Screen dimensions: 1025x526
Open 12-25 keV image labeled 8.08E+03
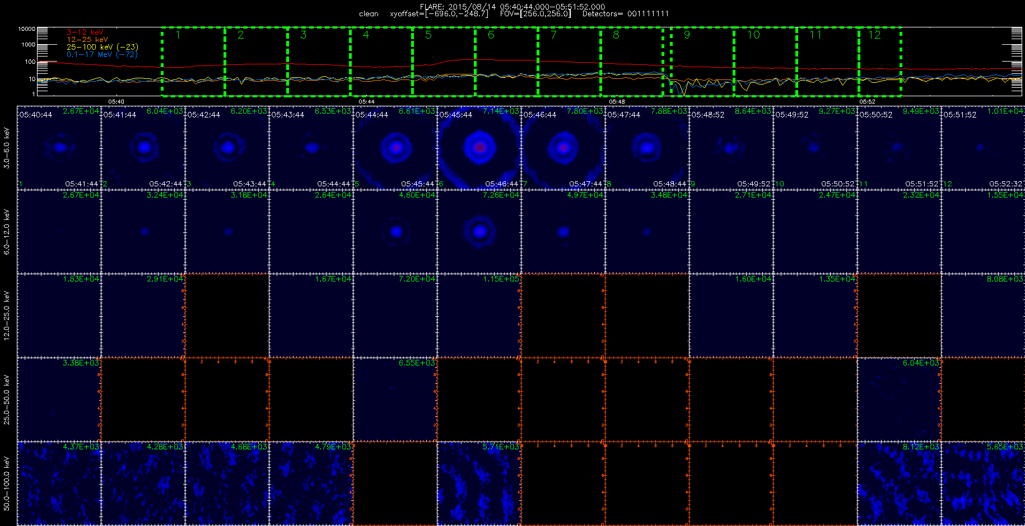[x=983, y=316]
